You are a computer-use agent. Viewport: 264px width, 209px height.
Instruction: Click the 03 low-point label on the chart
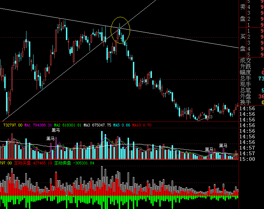pyautogui.click(x=210, y=117)
